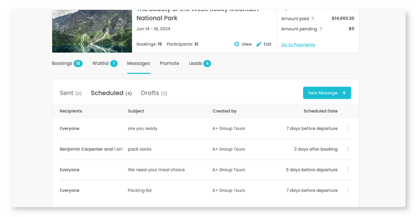Image resolution: width=416 pixels, height=217 pixels.
Task: Open options menu for 'Packing list' message
Action: pyautogui.click(x=348, y=190)
